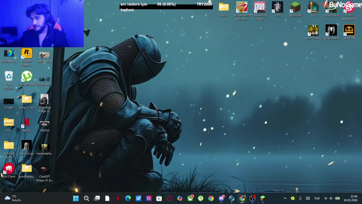Open the Minecraft block icon in taskbar
Screen dimensions: 362x204
click(263, 198)
